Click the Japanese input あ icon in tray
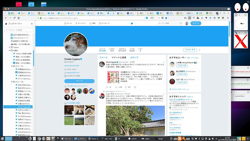Screen dimensions: 250x141 pos(180,139)
